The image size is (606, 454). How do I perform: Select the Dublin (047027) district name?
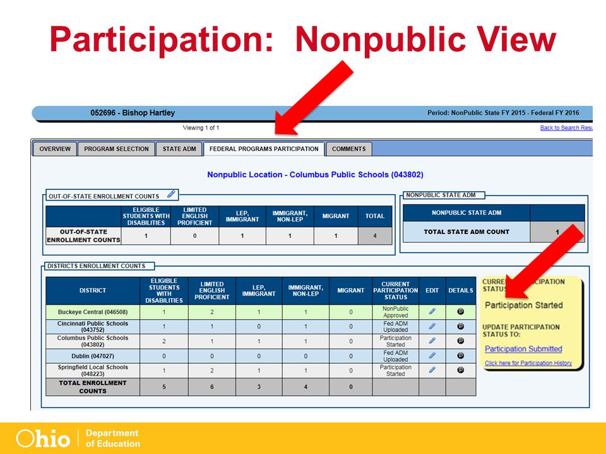[93, 356]
